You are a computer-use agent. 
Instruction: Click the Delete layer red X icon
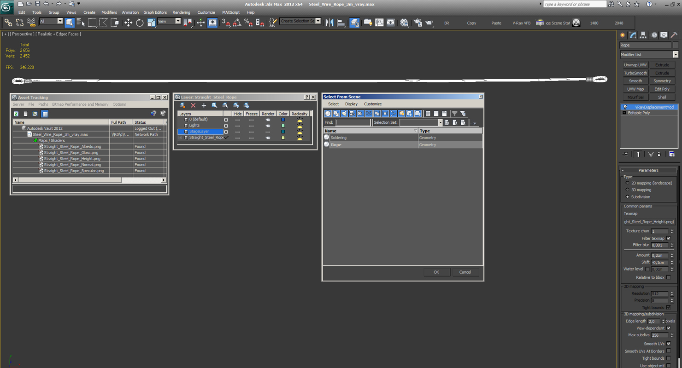tap(194, 105)
